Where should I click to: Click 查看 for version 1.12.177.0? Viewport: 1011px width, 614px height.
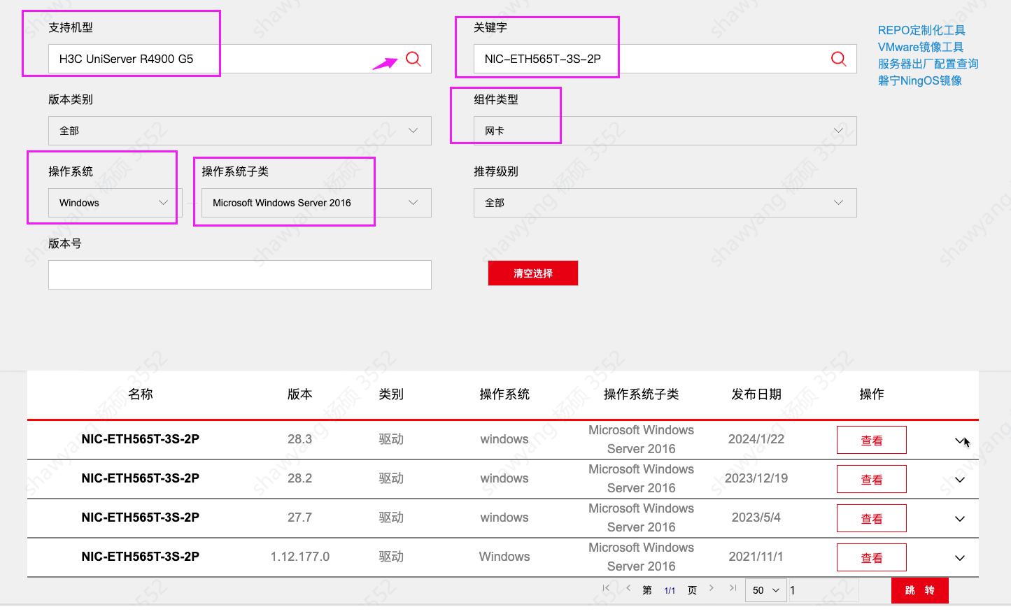point(872,557)
